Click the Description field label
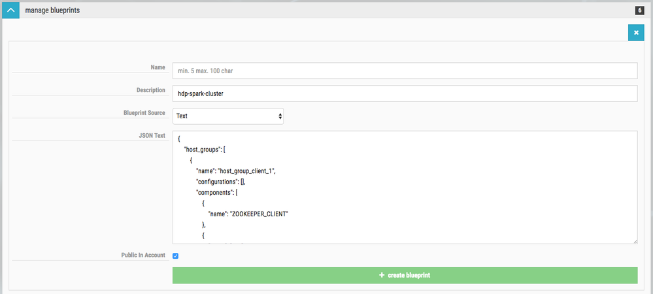The image size is (653, 294). 149,90
